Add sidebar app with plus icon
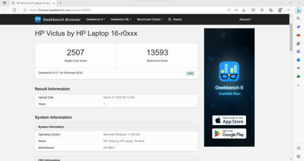The image size is (304, 161). coord(298,85)
